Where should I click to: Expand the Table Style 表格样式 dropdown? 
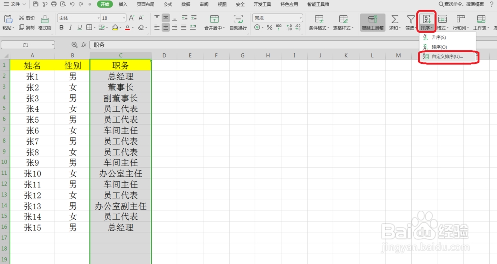352,28
